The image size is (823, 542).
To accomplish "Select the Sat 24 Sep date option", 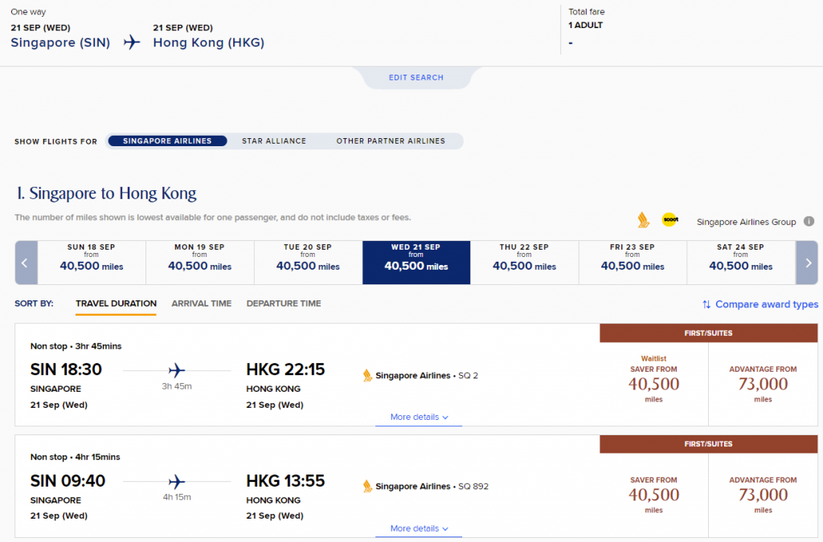I will pyautogui.click(x=740, y=262).
